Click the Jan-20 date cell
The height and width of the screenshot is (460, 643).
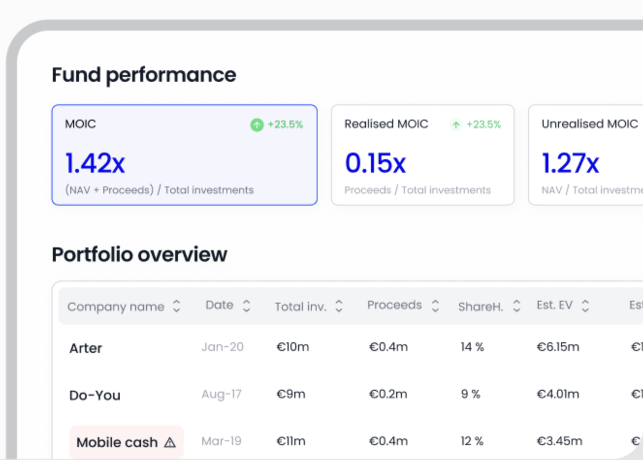(223, 347)
